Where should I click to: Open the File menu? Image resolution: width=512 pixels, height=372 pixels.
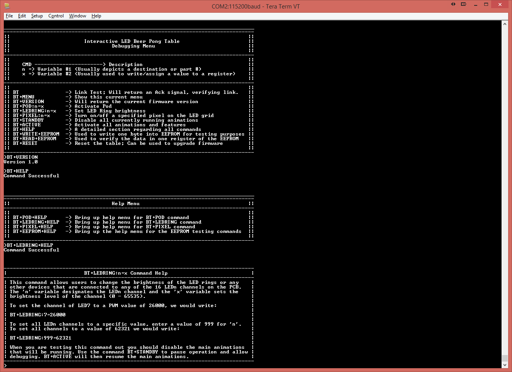(9, 16)
